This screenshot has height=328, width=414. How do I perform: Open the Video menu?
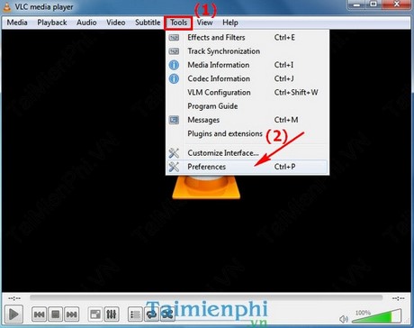click(116, 23)
